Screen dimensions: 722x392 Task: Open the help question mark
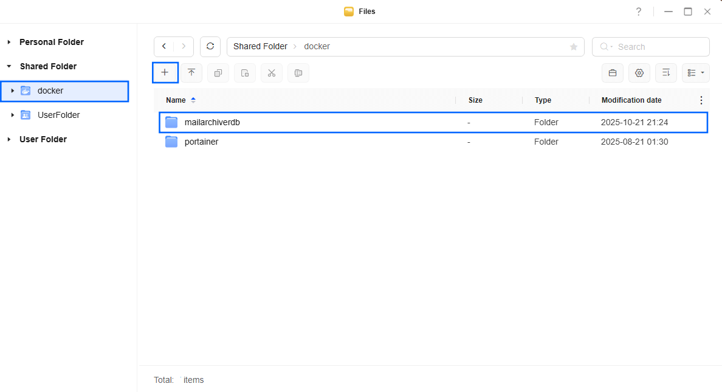638,12
